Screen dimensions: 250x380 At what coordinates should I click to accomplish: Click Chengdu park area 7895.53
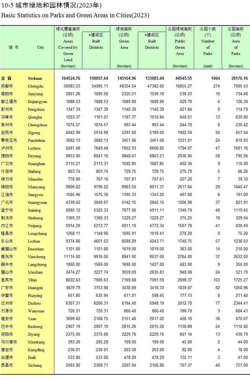click(241, 86)
